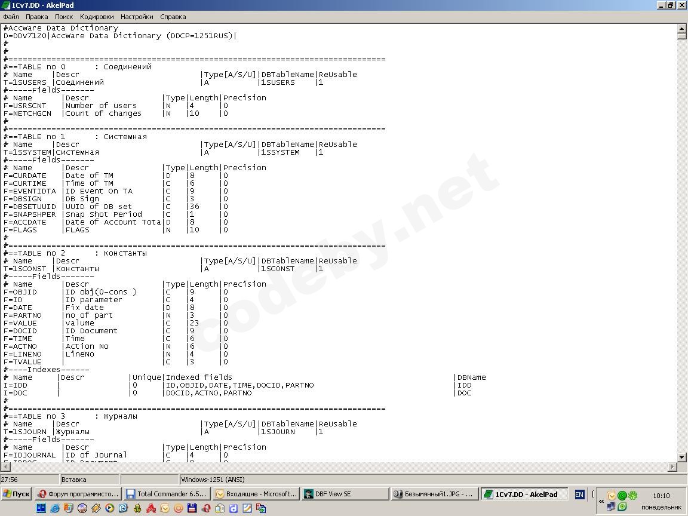Screen dimensions: 688x516
Task: Open the Файл menu
Action: [x=11, y=17]
